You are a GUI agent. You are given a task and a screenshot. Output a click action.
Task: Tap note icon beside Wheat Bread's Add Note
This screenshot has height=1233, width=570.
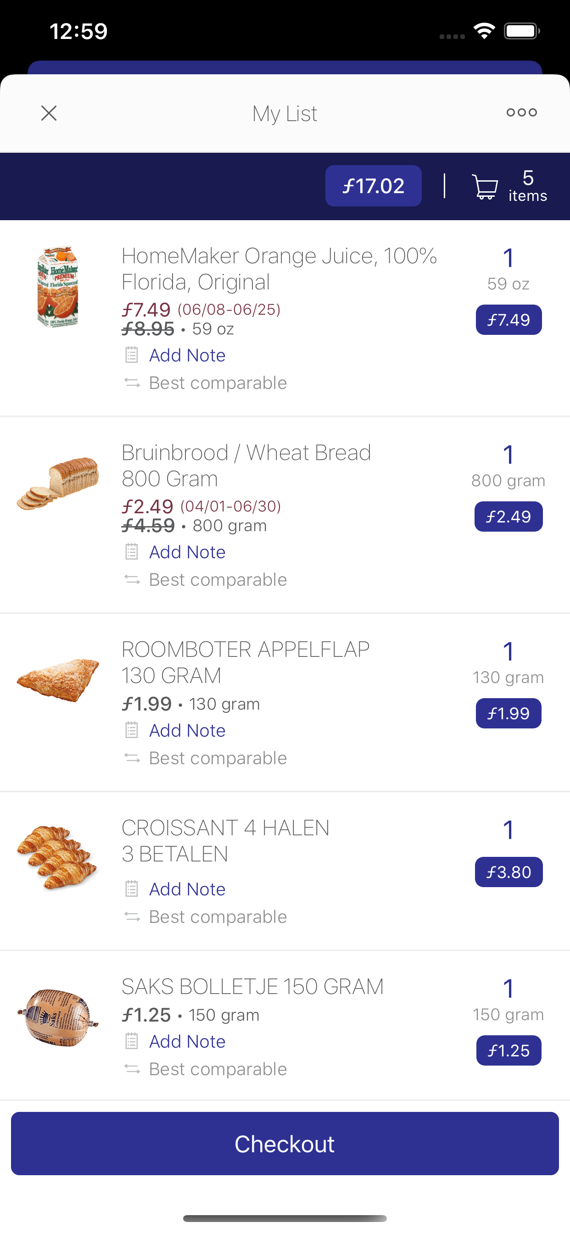pyautogui.click(x=132, y=552)
